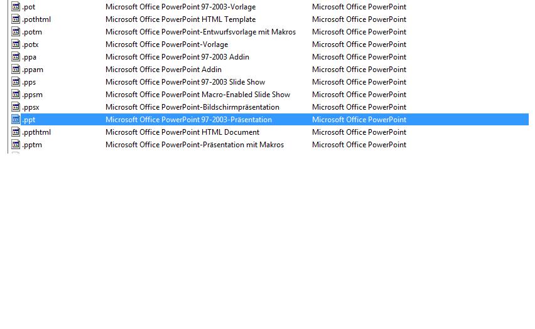This screenshot has height=329, width=535.
Task: Click the .ppsm extension icon
Action: 16,95
